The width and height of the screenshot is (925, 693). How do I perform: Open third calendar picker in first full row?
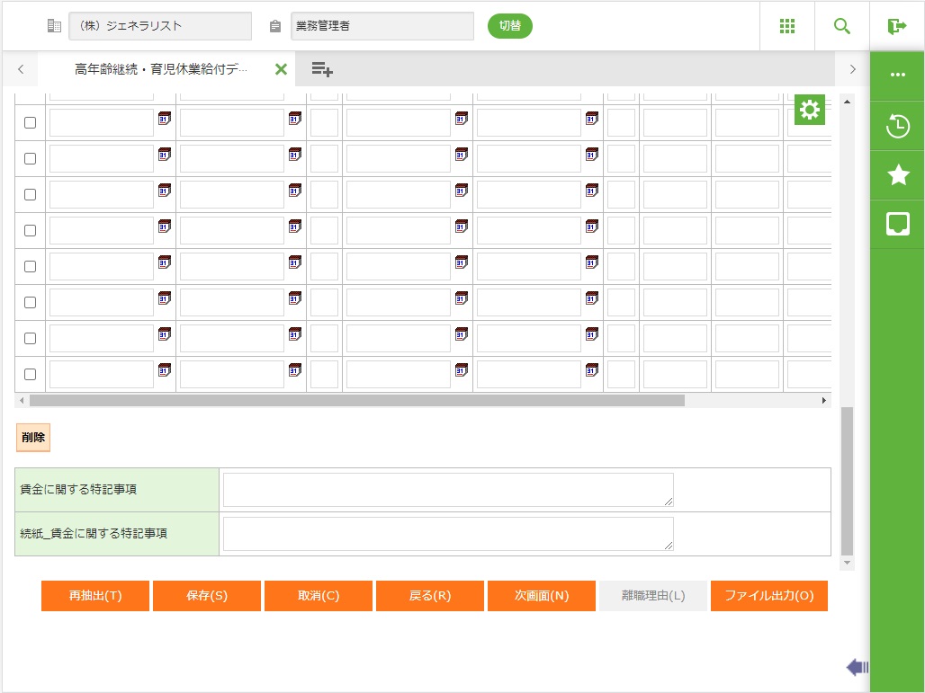462,119
